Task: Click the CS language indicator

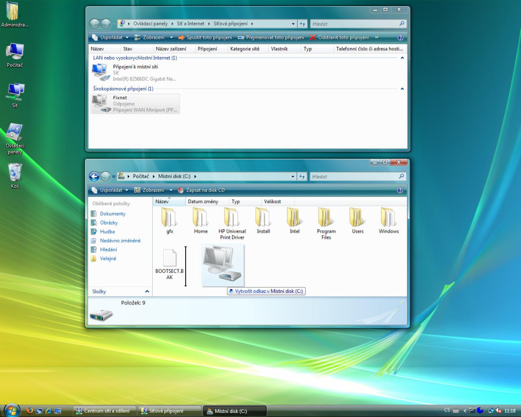Action: click(x=447, y=411)
